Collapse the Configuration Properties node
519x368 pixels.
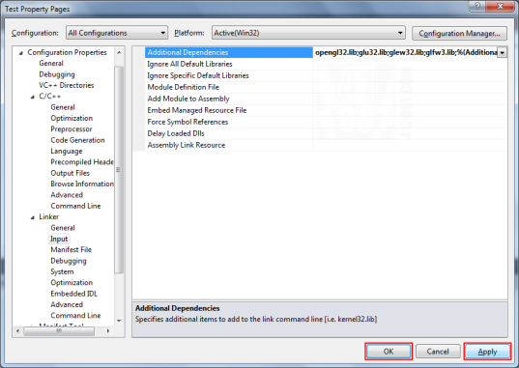21,52
